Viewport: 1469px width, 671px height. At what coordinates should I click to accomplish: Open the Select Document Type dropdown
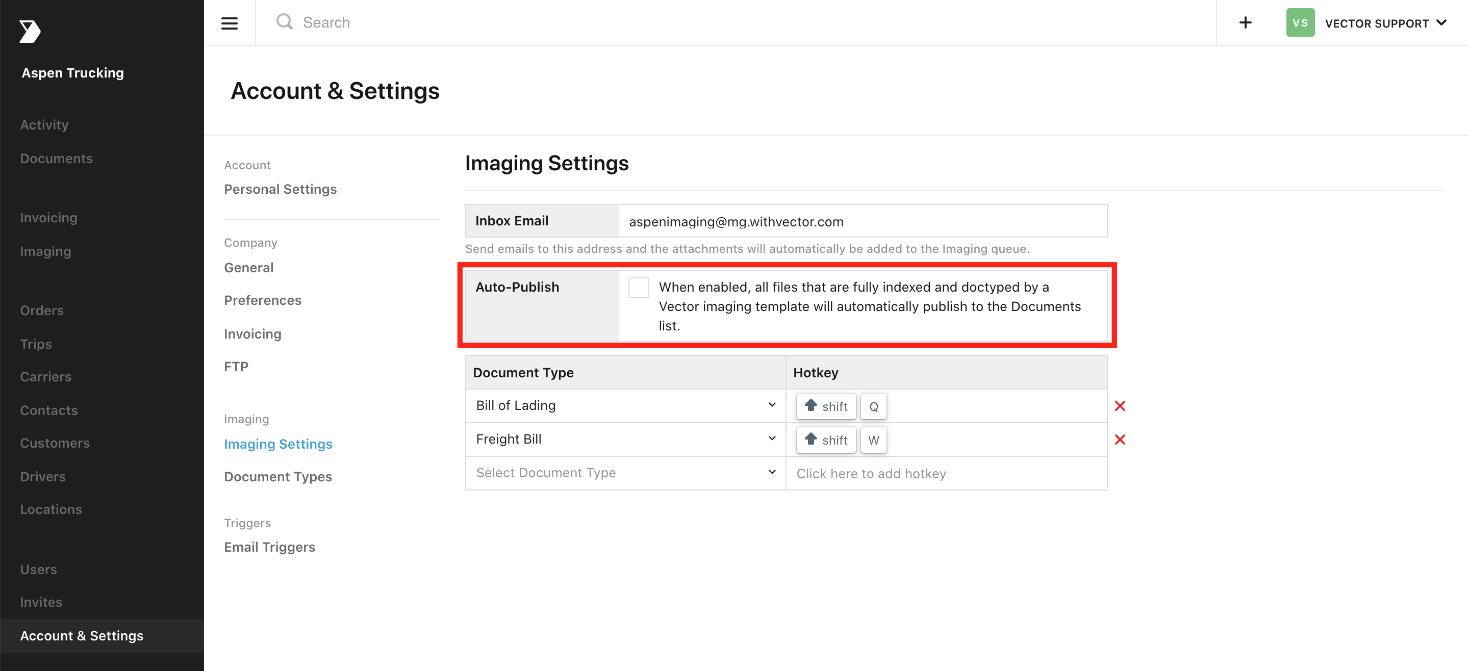(x=625, y=473)
